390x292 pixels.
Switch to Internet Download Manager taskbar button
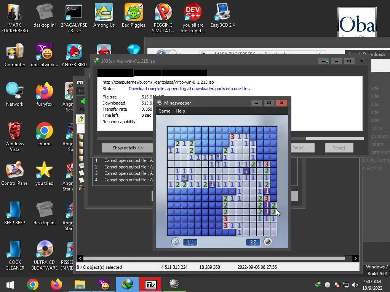[x=127, y=284]
